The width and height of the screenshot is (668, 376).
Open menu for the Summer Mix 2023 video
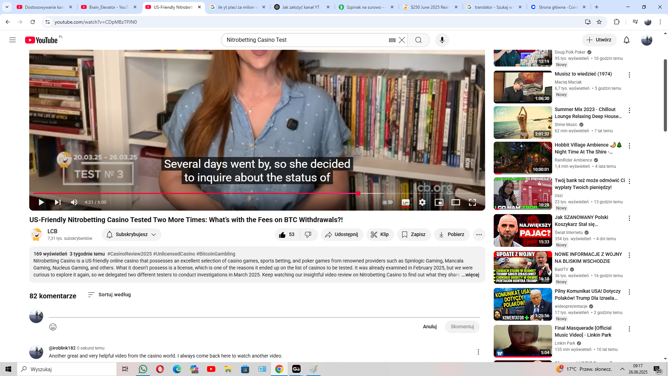point(629,110)
